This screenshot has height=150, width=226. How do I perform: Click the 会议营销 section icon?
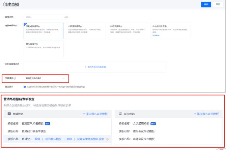pos(120,114)
